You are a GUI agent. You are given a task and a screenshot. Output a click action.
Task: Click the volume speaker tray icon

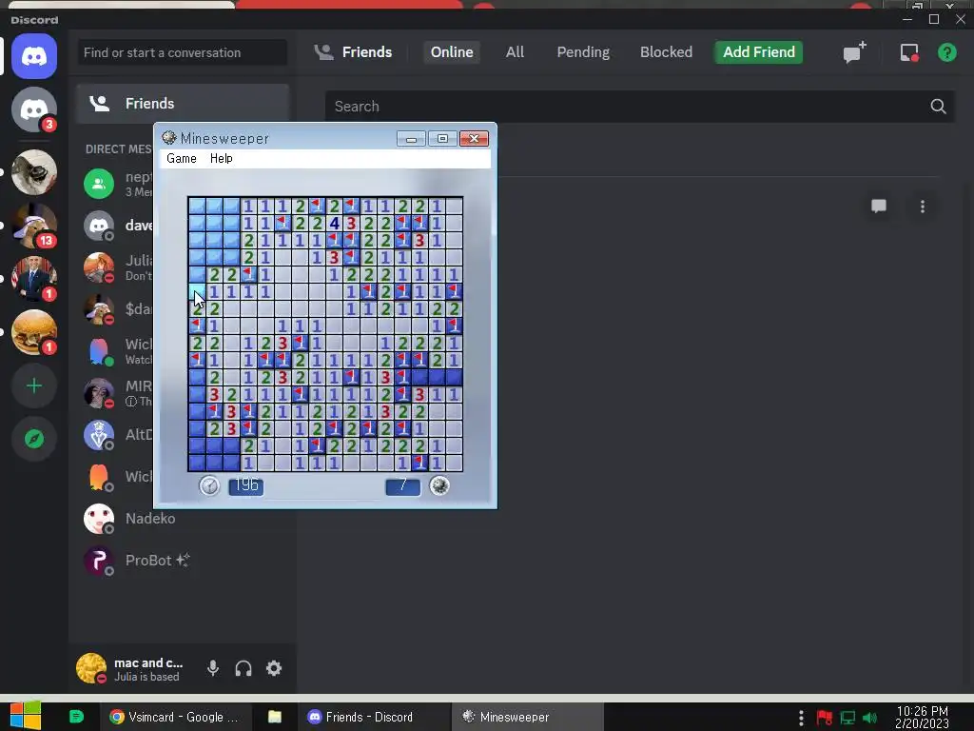tap(869, 718)
